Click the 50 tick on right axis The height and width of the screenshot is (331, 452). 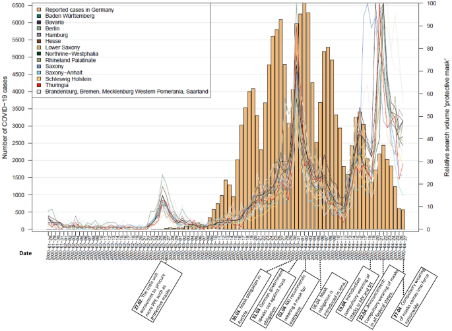(430, 117)
